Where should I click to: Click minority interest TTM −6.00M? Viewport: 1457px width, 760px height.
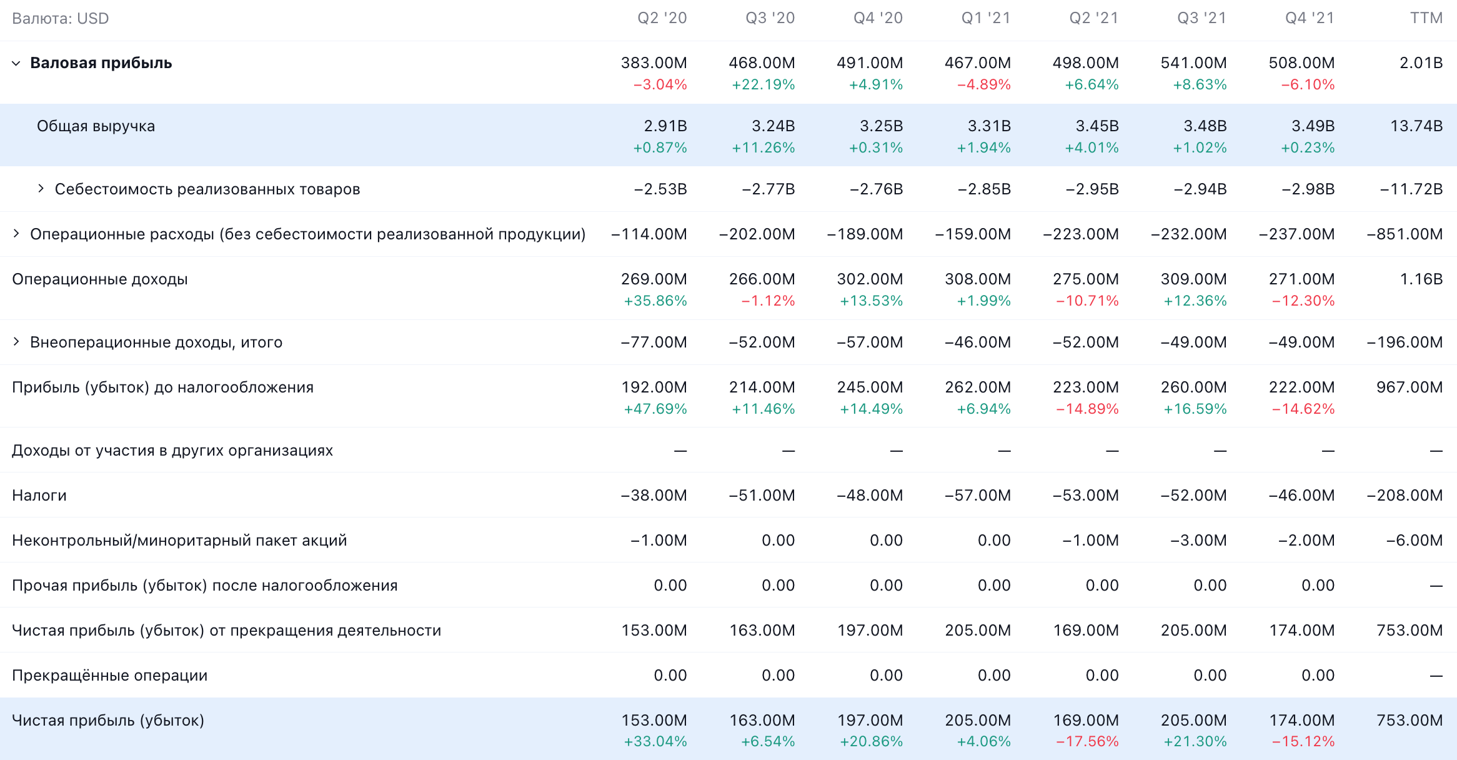[x=1415, y=541]
